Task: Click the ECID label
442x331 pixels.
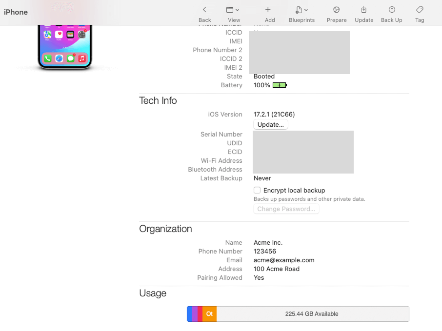Action: pos(235,152)
